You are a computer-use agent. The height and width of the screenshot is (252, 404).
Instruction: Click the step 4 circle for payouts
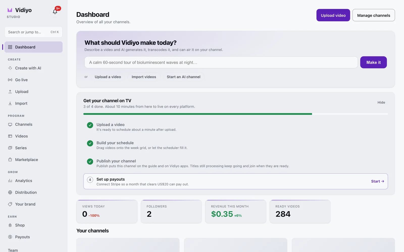(90, 180)
